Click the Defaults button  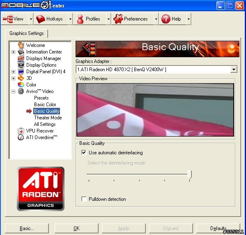click(x=218, y=228)
